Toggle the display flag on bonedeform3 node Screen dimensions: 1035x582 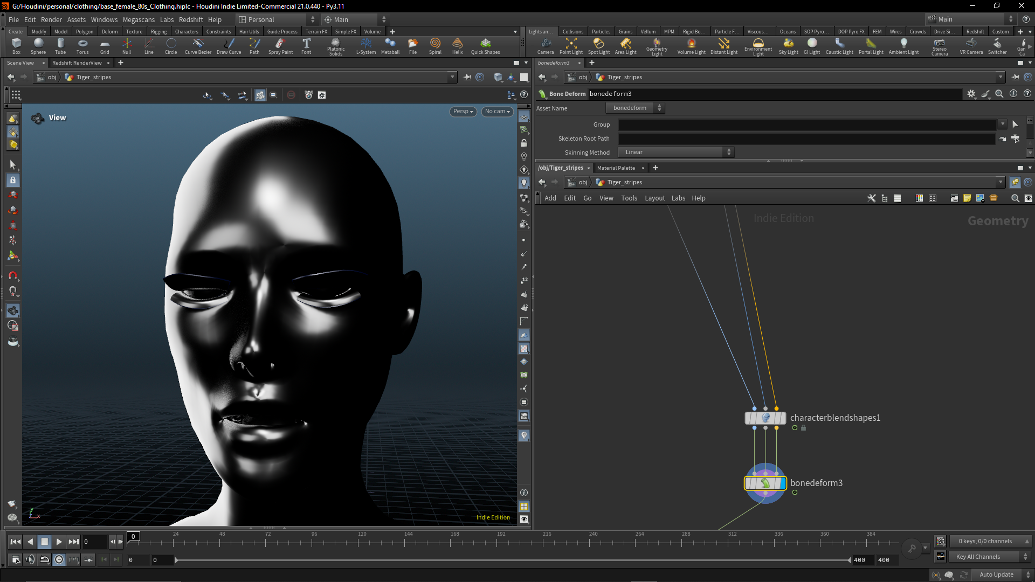(x=783, y=483)
